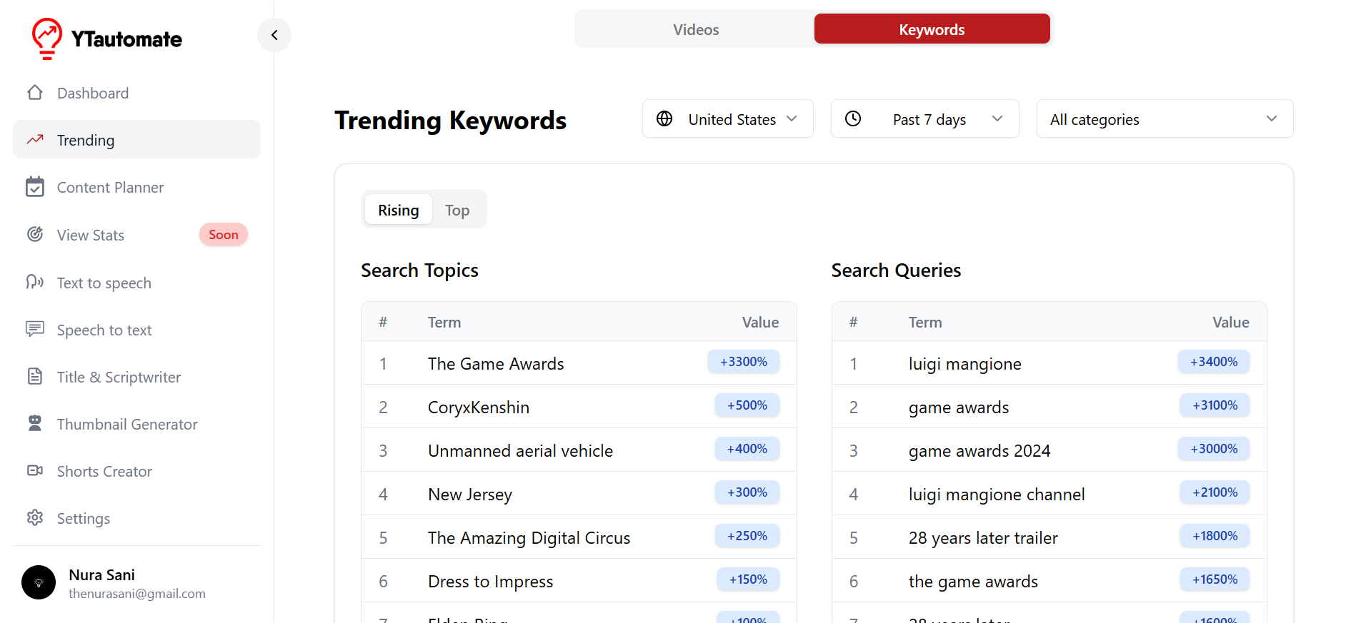The image size is (1351, 623).
Task: Click the +150% value badge
Action: coord(748,579)
